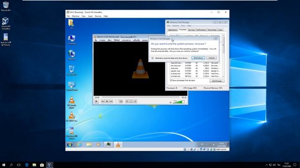Open the Machine menu in VirtualBox
The image size is (300, 168).
75,16
